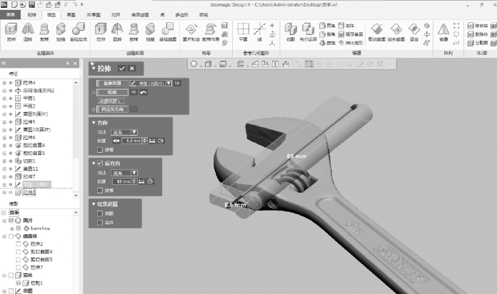Enable the 拔模 checkbox under 方向
497x294 pixels.
coord(100,150)
